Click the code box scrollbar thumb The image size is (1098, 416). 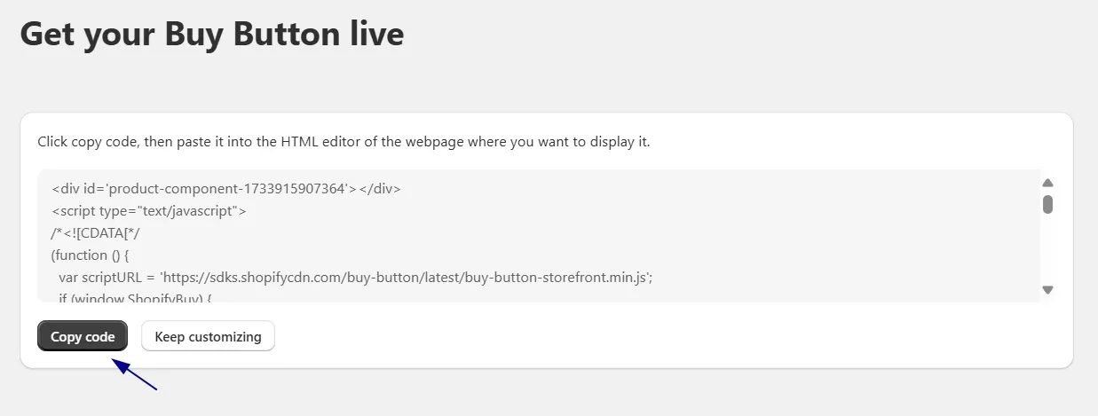[1047, 205]
